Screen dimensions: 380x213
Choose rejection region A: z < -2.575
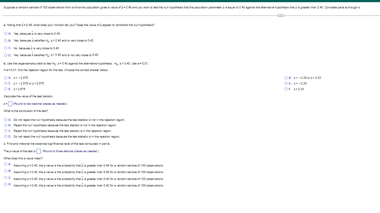pos(6,78)
